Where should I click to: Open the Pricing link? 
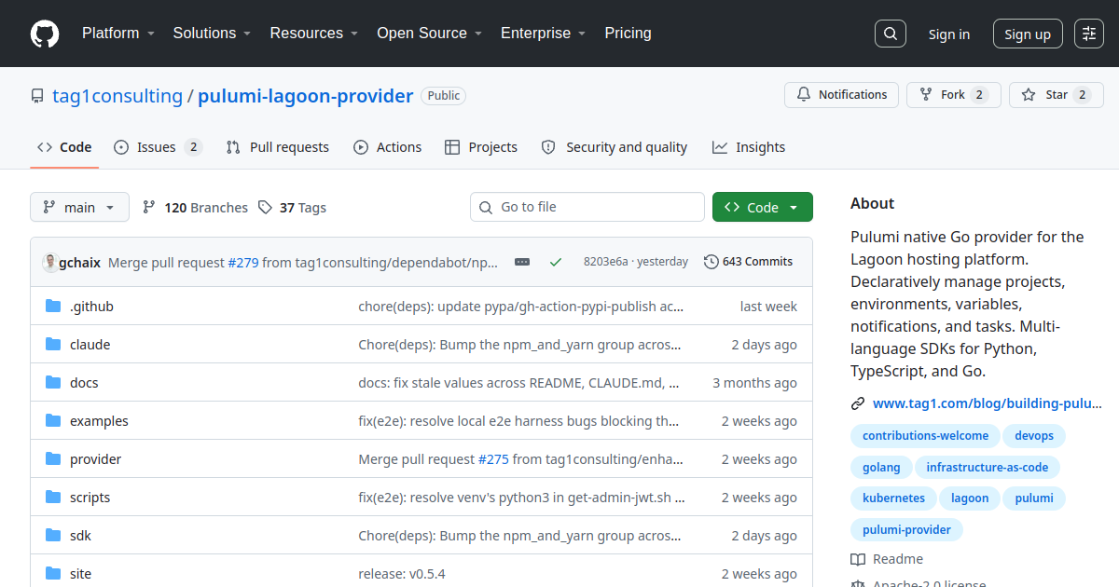[x=628, y=34]
